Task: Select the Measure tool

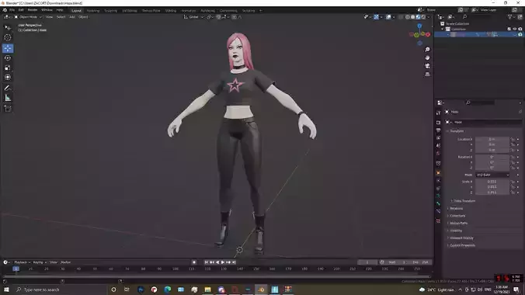Action: click(8, 98)
